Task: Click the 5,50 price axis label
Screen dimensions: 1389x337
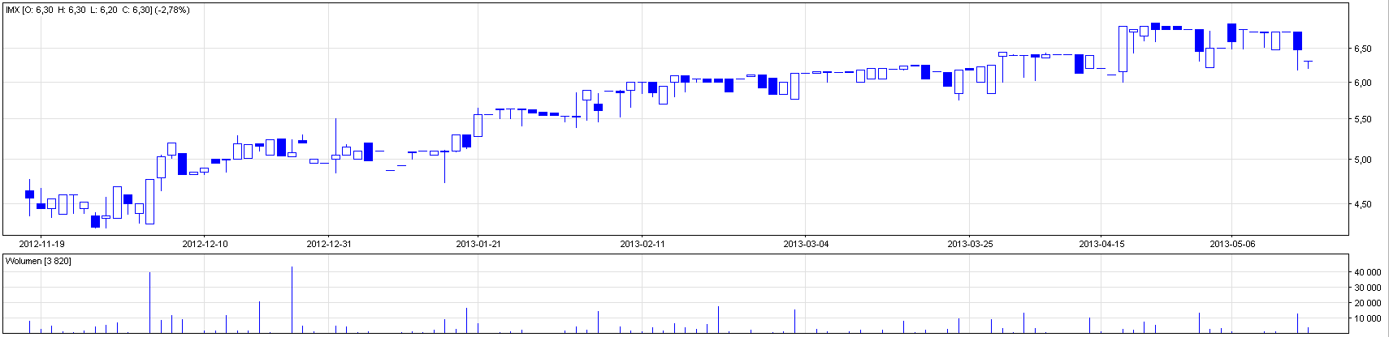Action: (1362, 119)
